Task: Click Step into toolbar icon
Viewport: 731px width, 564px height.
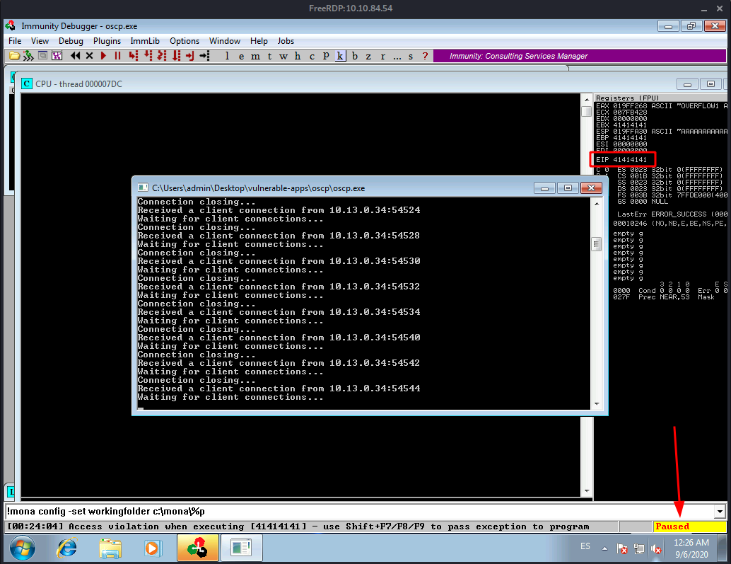Action: click(134, 56)
